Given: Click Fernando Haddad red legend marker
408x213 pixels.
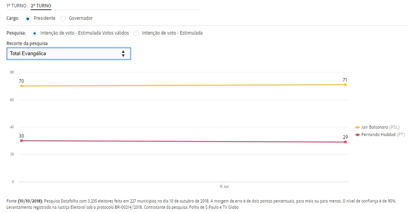Looking at the screenshot, I should pos(357,134).
